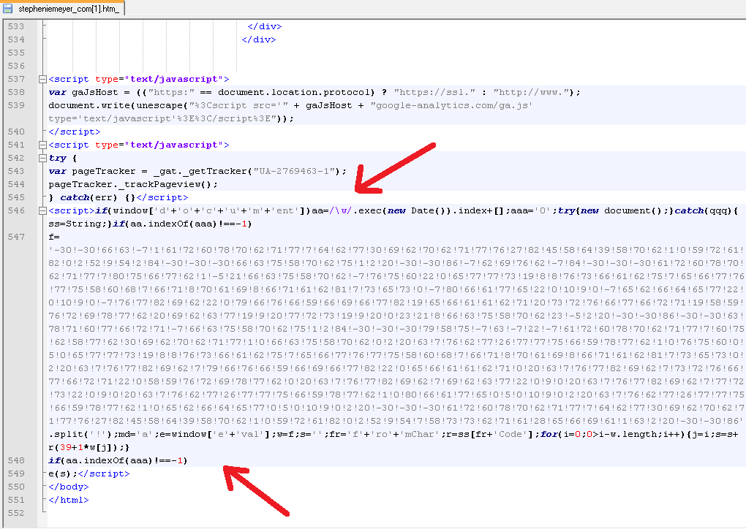Click the 'google-analytics.com/ga.js' string
Image resolution: width=746 pixels, height=529 pixels.
coord(451,105)
